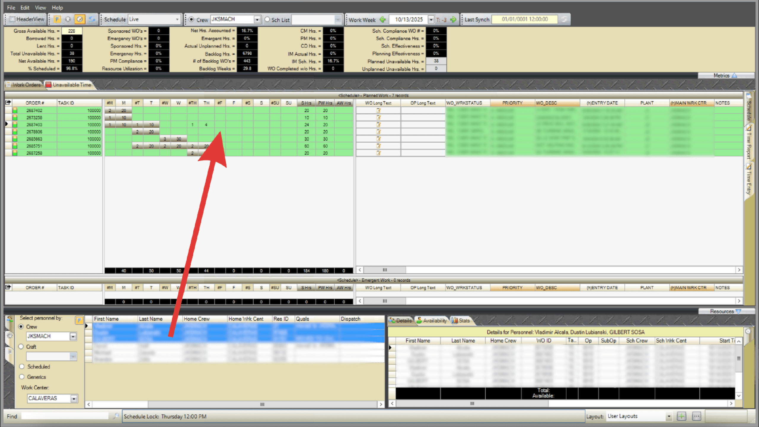Click the orange F filter icon in toolbar
The image size is (759, 427).
tap(57, 19)
